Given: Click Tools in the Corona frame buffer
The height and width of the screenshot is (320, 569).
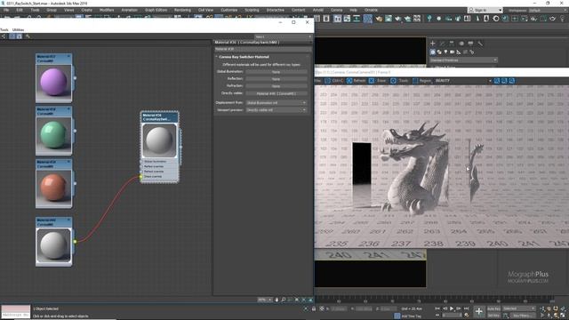Looking at the screenshot, I should point(399,81).
